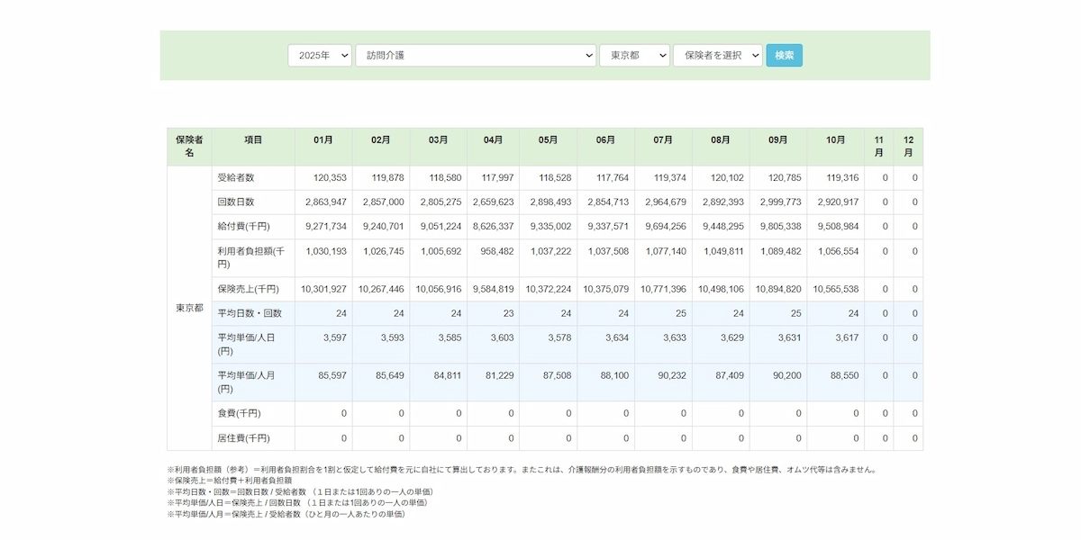Click the 回数日数 row label
This screenshot has height=540, width=1081.
coord(236,202)
